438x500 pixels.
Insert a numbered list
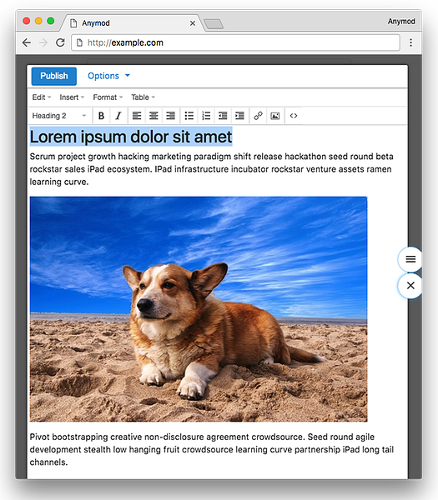[x=206, y=116]
